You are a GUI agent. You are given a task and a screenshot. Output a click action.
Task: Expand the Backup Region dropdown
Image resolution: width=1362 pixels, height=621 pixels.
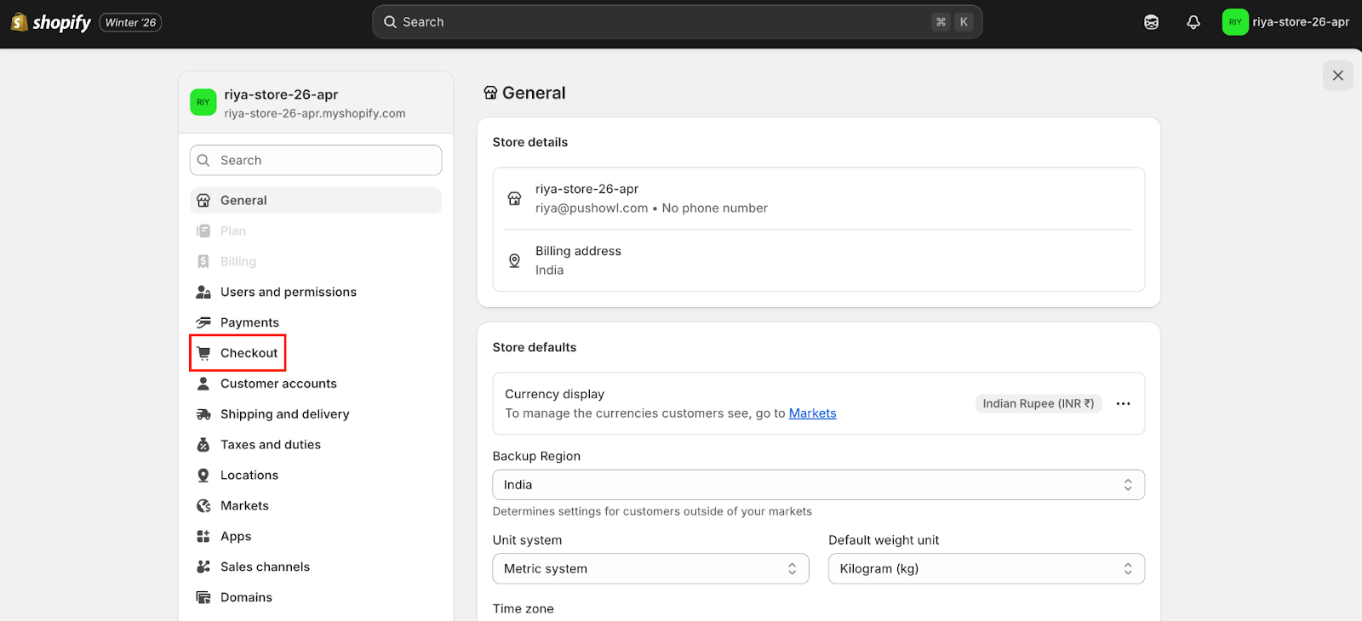(818, 485)
